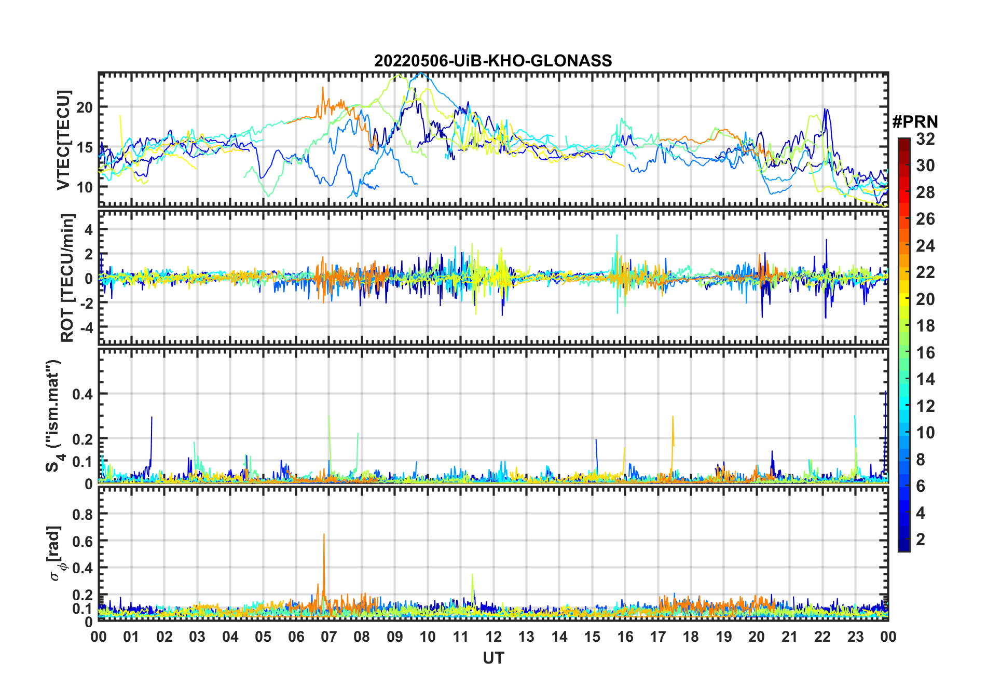Click the VTEC y-tick label 20
The image size is (987, 690).
coord(85,107)
